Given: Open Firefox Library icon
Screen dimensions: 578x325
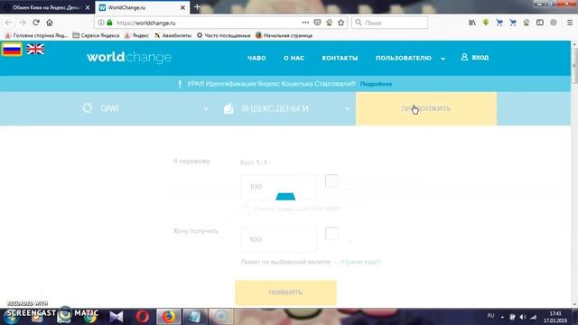Looking at the screenshot, I should (x=472, y=23).
